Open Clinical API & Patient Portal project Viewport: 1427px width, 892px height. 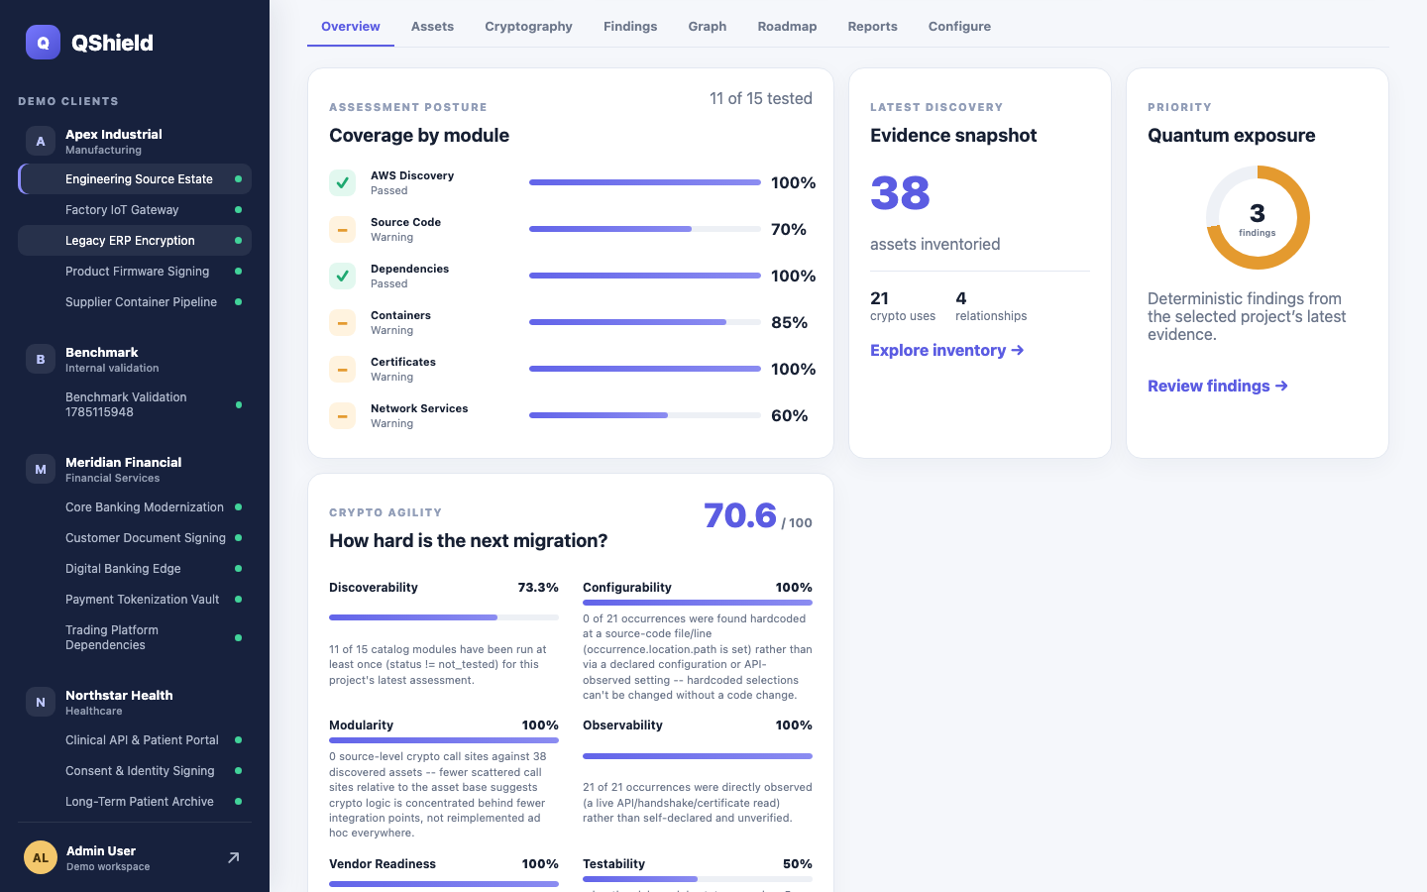point(135,740)
